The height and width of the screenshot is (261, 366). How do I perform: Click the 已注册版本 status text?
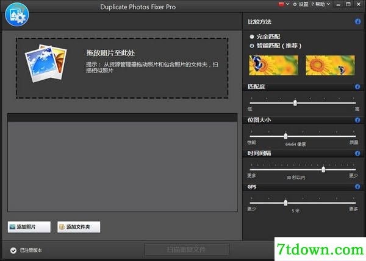[31, 250]
